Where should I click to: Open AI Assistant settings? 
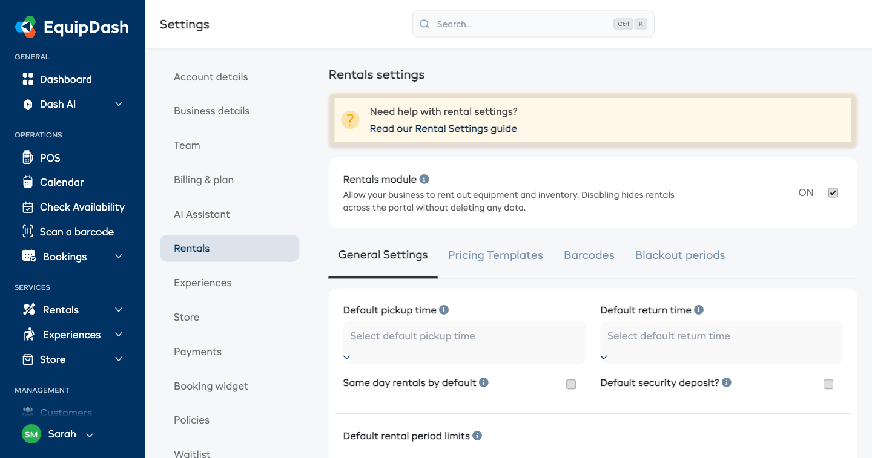coord(202,214)
